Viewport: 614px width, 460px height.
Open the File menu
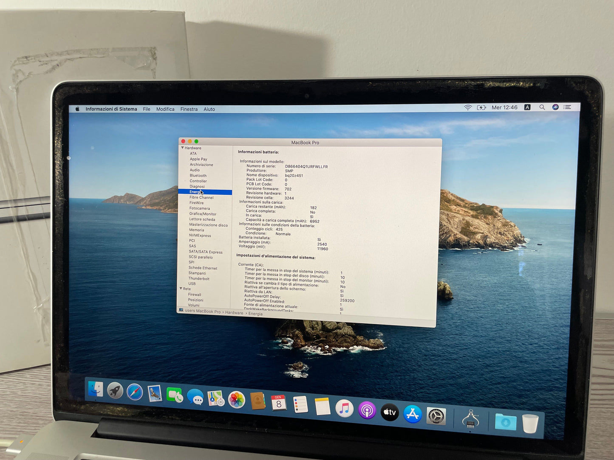click(x=147, y=109)
